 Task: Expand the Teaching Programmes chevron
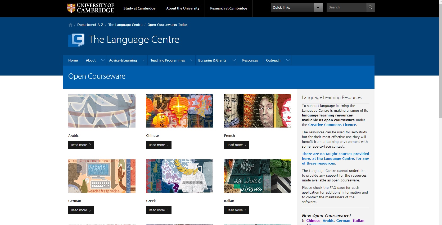coord(192,60)
